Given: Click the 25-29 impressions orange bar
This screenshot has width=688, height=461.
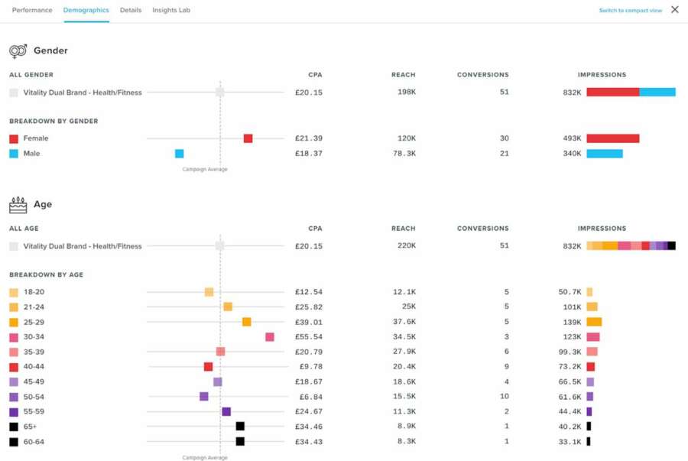Looking at the screenshot, I should point(594,322).
